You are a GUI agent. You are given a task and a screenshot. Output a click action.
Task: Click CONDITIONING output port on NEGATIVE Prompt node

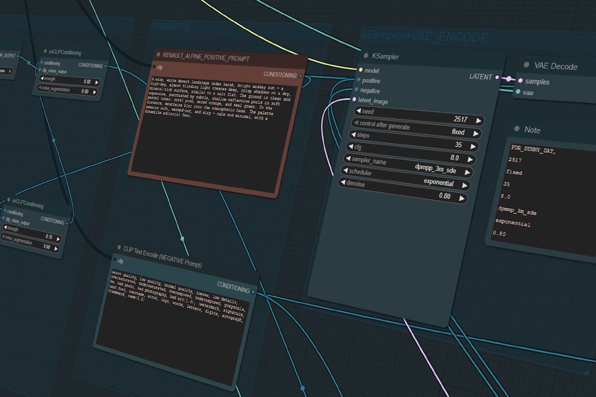coord(253,292)
